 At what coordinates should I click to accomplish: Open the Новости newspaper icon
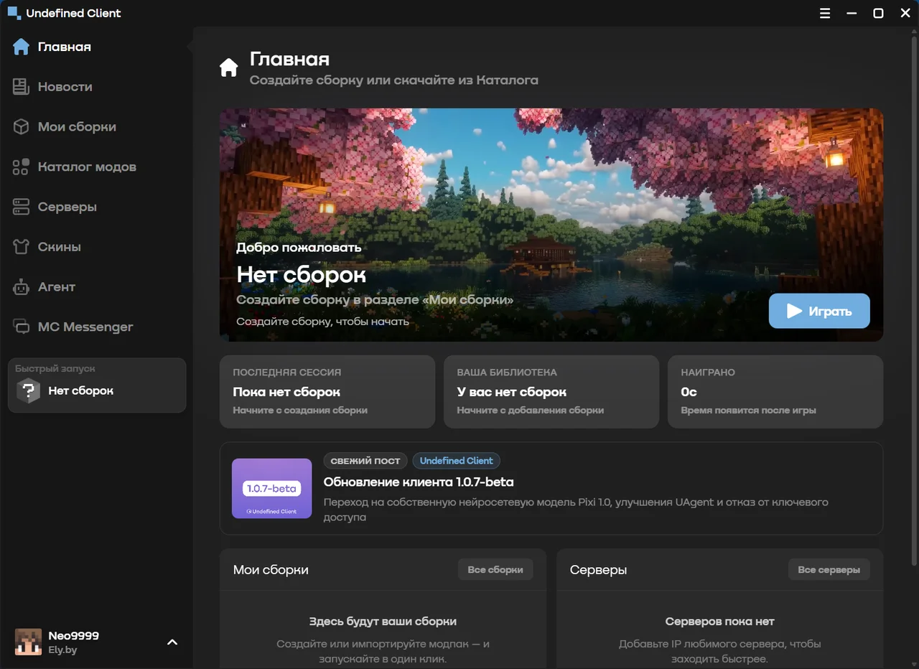click(x=21, y=87)
